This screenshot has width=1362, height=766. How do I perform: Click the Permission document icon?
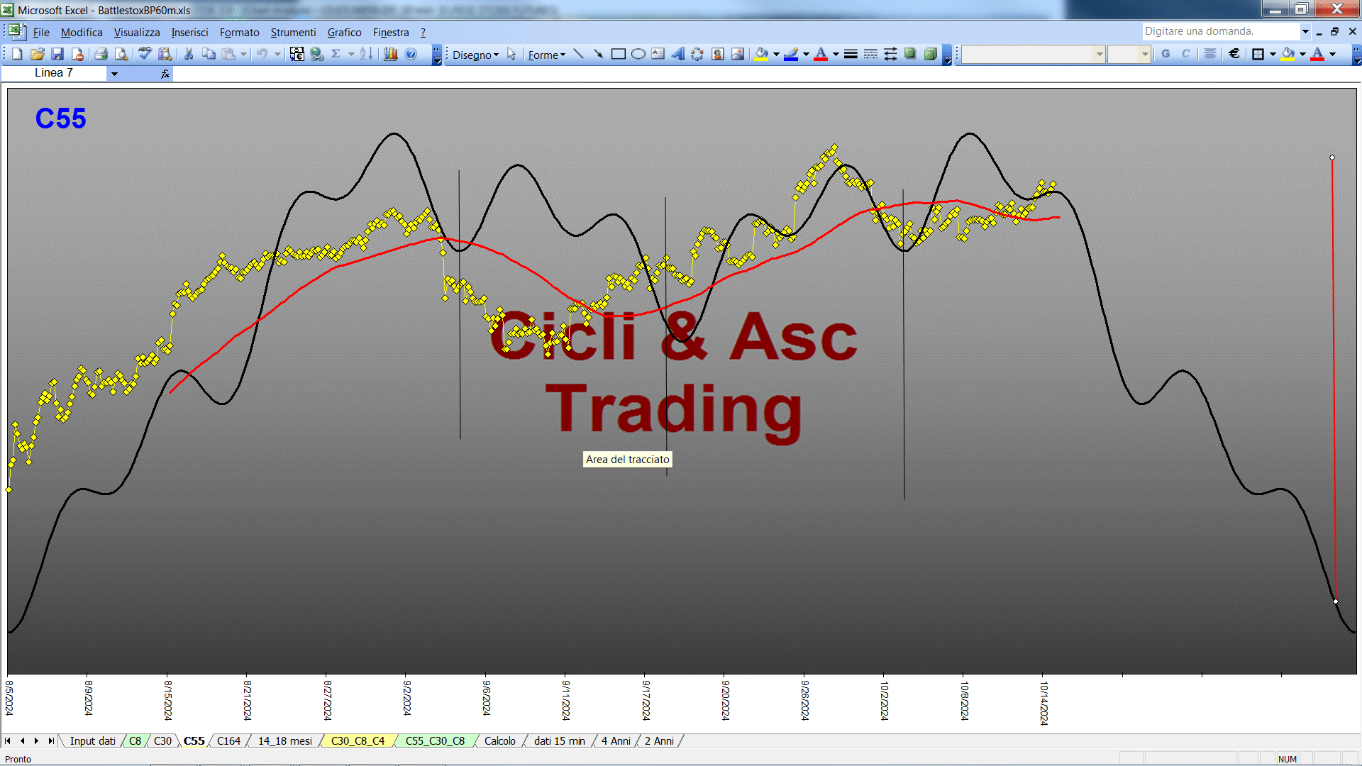click(x=77, y=54)
